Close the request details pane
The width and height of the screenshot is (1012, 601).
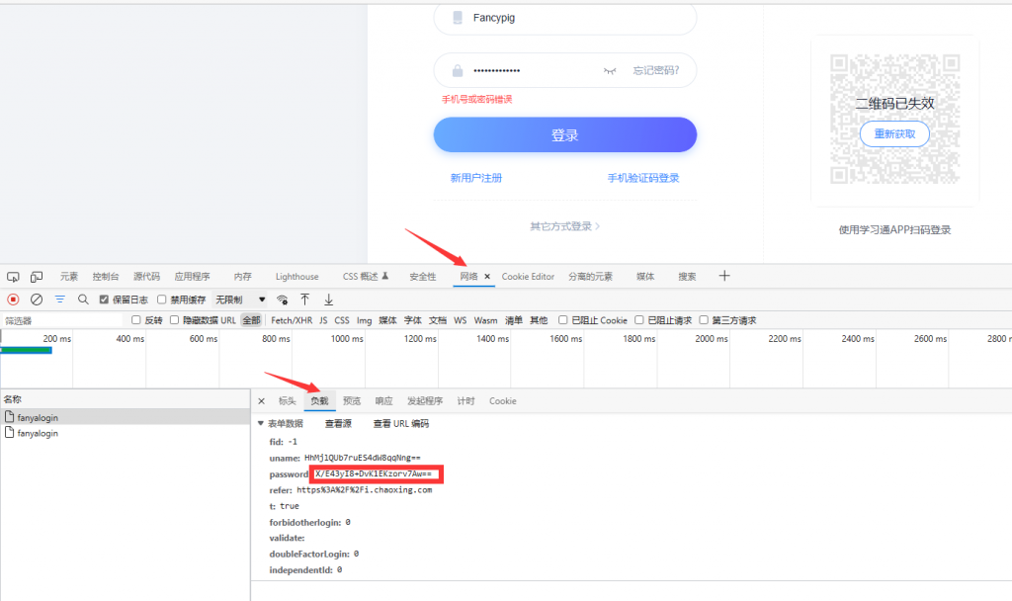click(x=261, y=401)
